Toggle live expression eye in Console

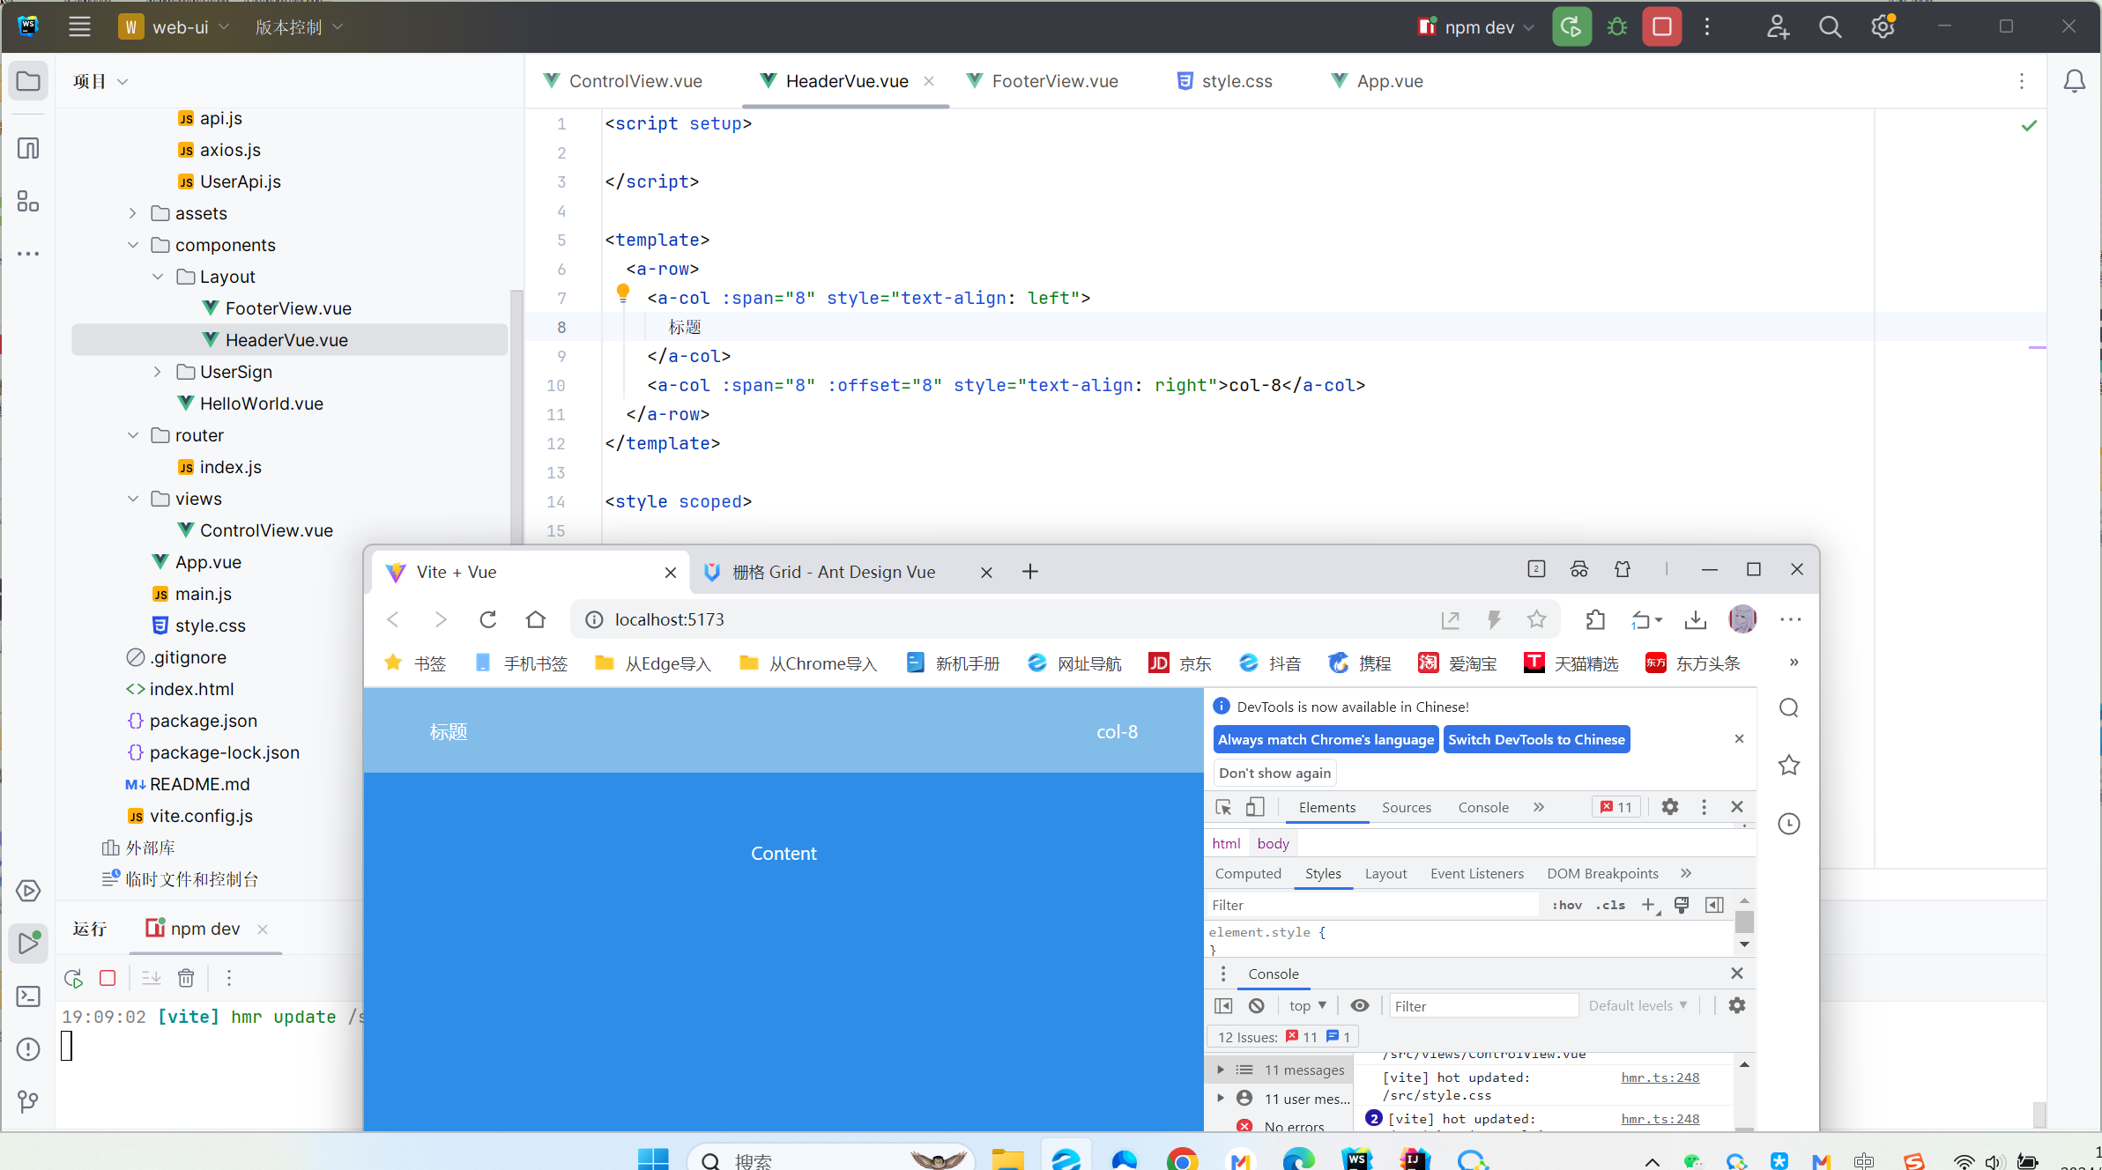[1360, 1005]
